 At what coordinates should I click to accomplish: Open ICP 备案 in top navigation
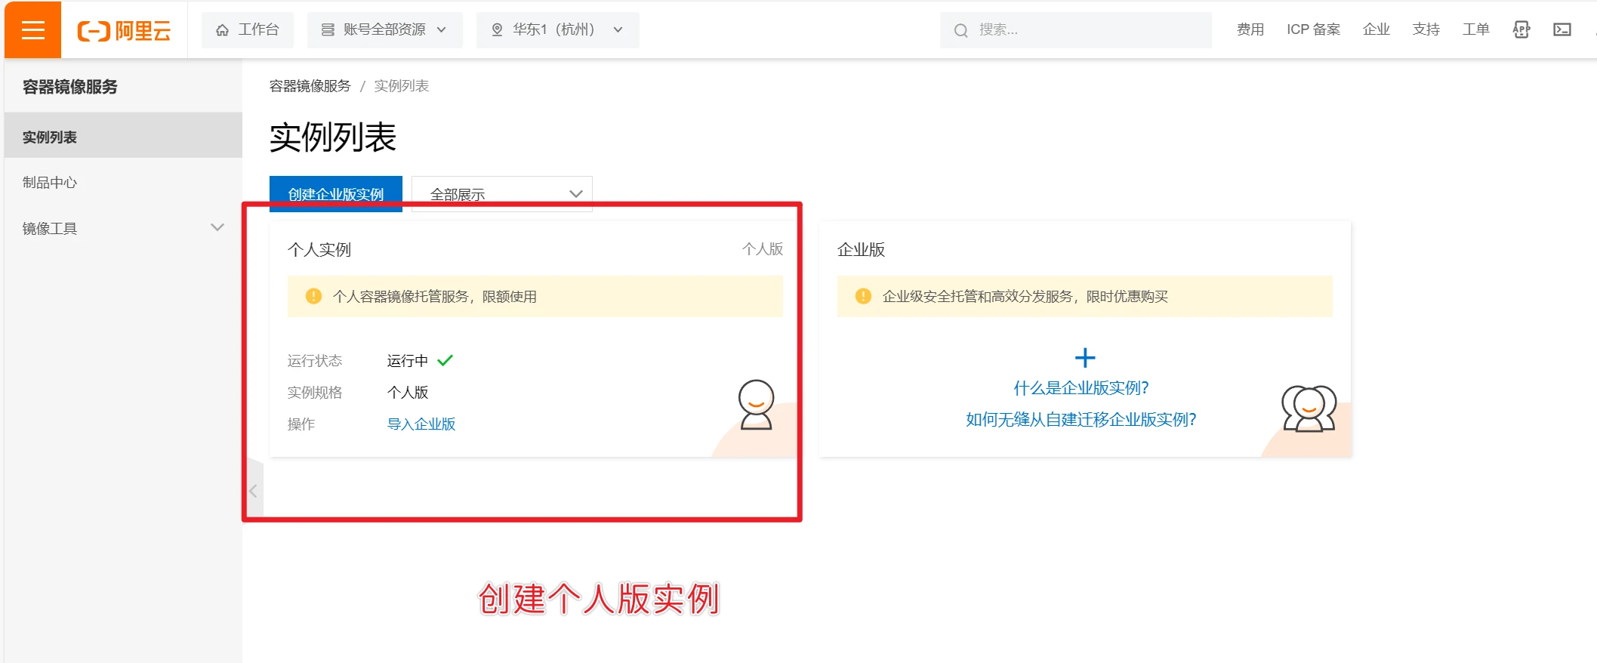[1313, 29]
